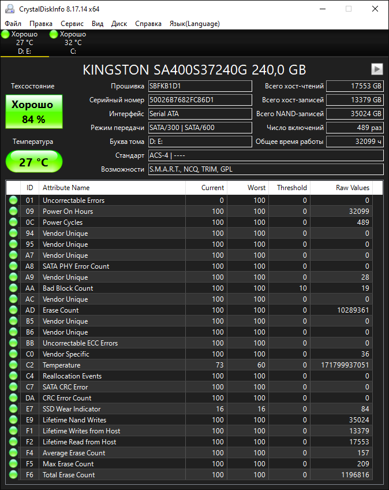Open the Диск menu
The height and width of the screenshot is (490, 389).
click(x=119, y=24)
